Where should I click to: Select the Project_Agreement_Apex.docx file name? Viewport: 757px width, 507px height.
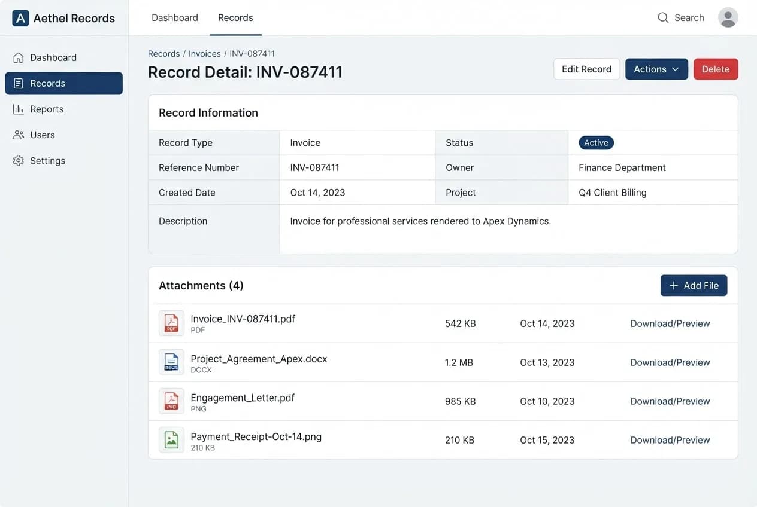click(x=259, y=359)
